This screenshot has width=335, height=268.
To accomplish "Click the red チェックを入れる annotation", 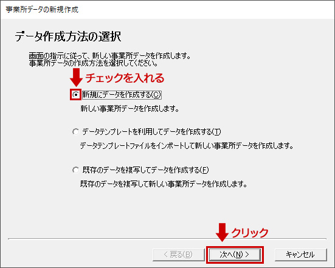I will [125, 78].
